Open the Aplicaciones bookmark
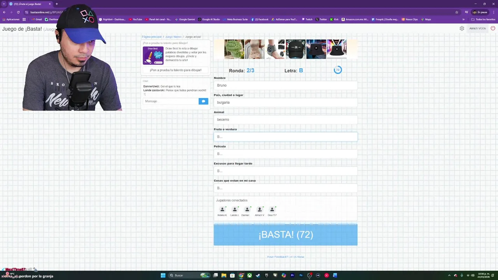The width and height of the screenshot is (498, 280). pyautogui.click(x=11, y=19)
